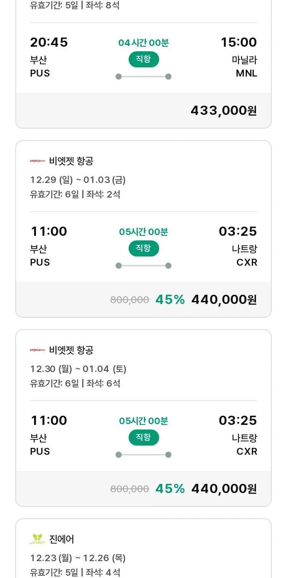Screen dimensions: 287x578
Task: Open the 진에어 airline name
Action: [x=62, y=539]
